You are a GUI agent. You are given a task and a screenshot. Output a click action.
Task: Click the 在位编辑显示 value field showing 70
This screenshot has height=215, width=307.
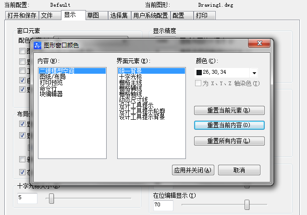162,205
